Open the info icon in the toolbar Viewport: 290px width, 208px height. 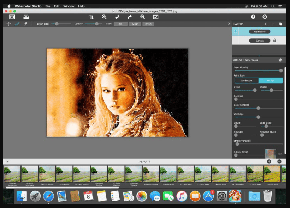point(253,17)
